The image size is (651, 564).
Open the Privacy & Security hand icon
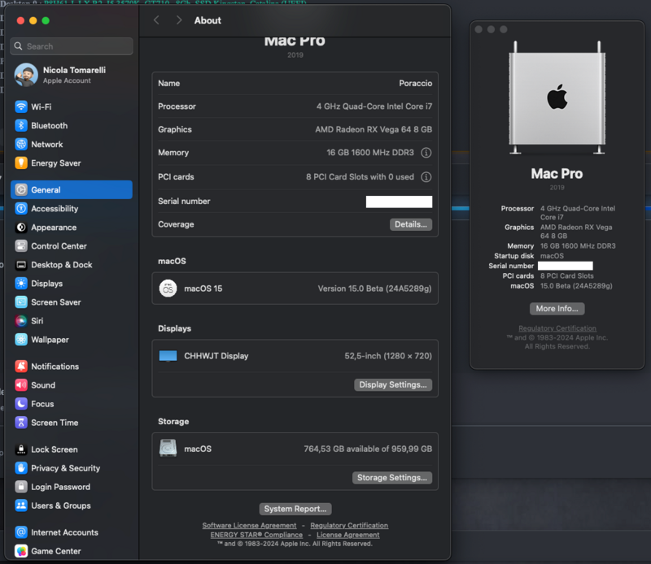click(21, 468)
